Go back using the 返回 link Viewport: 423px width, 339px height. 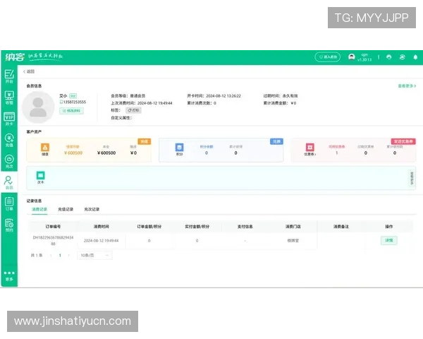pyautogui.click(x=29, y=71)
